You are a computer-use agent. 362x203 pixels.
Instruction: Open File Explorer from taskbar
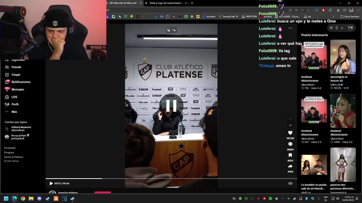(x=31, y=198)
